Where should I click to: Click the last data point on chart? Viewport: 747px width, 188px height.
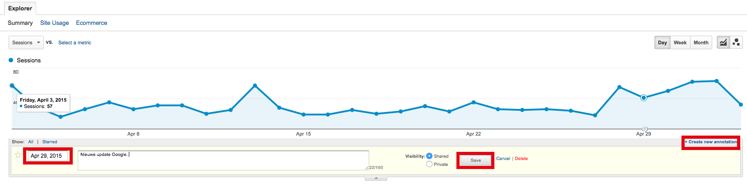[x=741, y=104]
